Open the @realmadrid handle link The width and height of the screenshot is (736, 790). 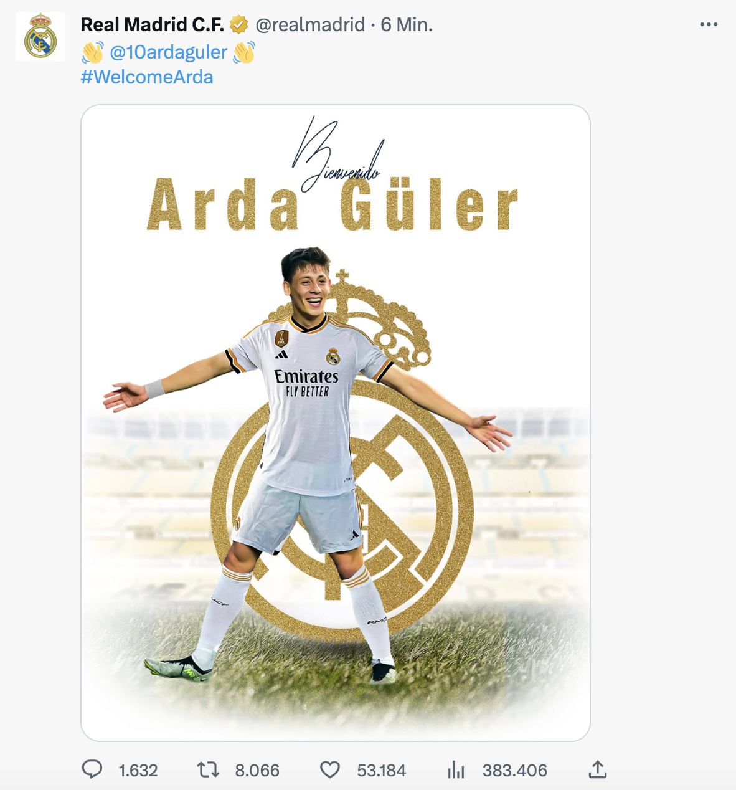(x=310, y=25)
